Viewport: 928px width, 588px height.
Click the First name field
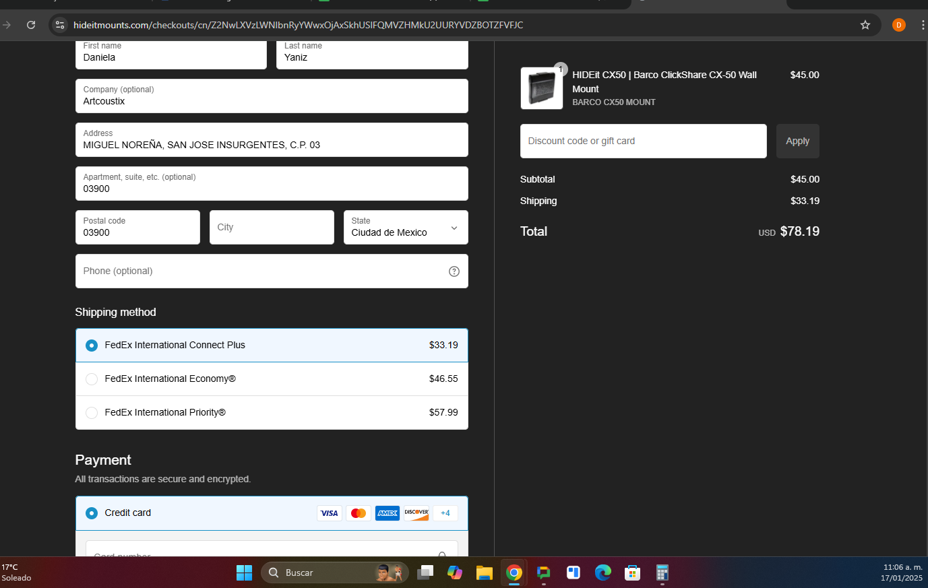pos(171,54)
